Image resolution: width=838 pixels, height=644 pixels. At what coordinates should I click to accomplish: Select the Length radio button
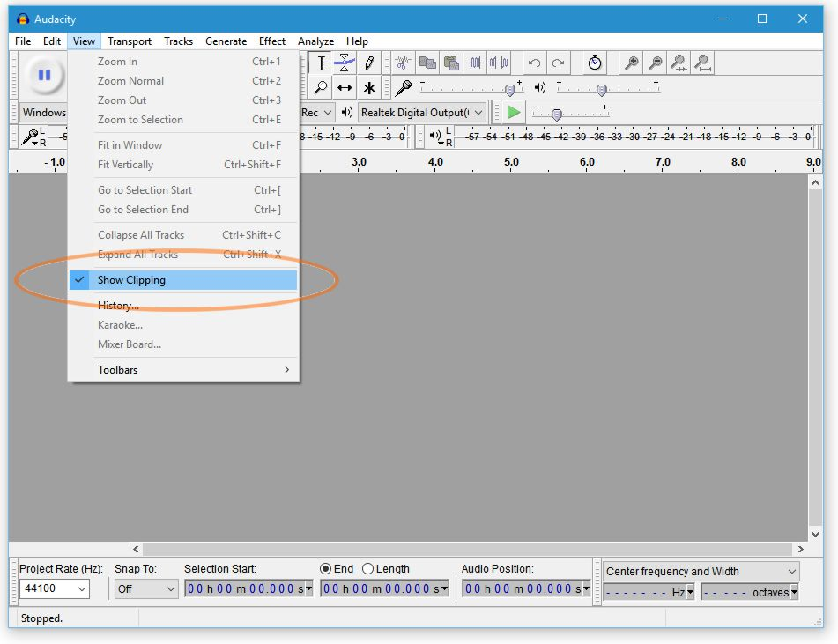(367, 568)
